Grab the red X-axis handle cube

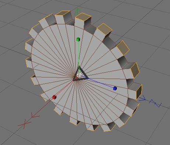tap(54, 97)
